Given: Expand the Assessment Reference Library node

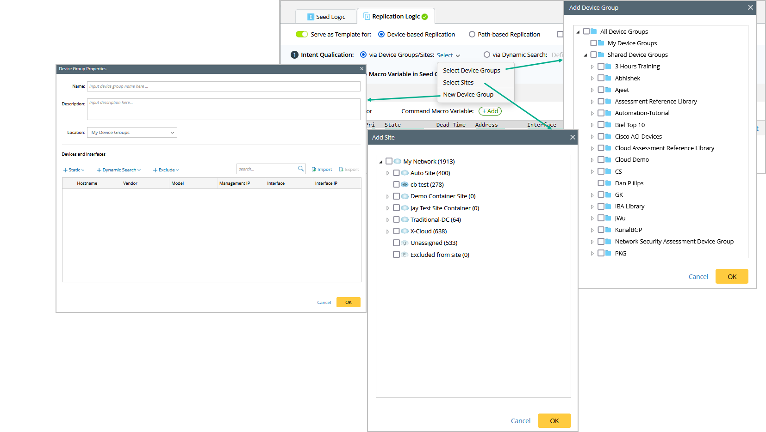Looking at the screenshot, I should point(592,102).
